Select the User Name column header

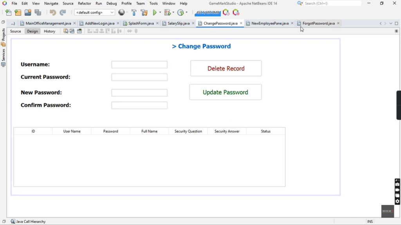pyautogui.click(x=72, y=131)
